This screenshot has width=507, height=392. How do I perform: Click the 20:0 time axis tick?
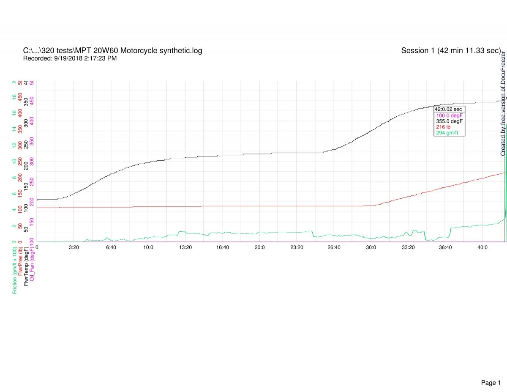(259, 247)
